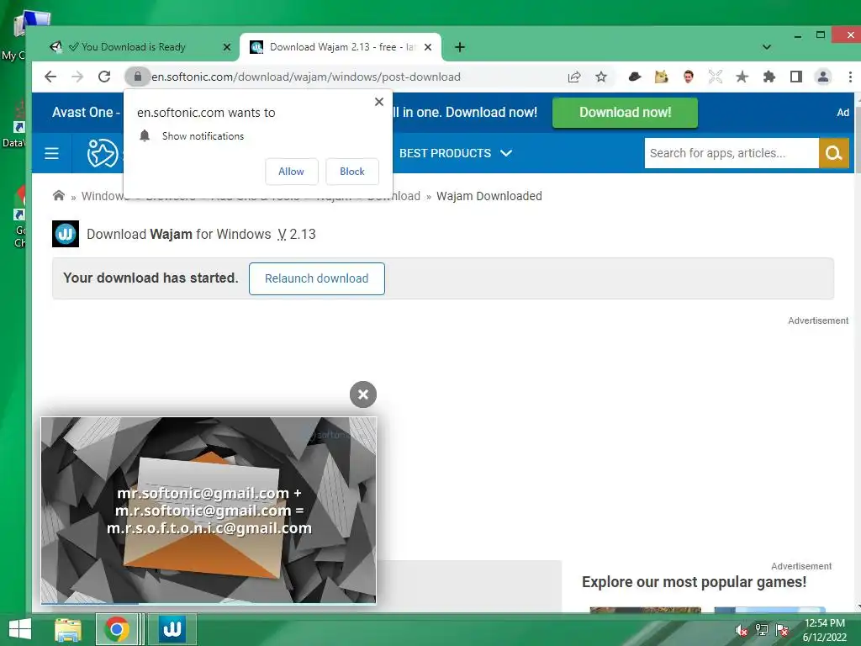Viewport: 861px width, 646px height.
Task: Open the black hat extension icon
Action: pos(634,77)
